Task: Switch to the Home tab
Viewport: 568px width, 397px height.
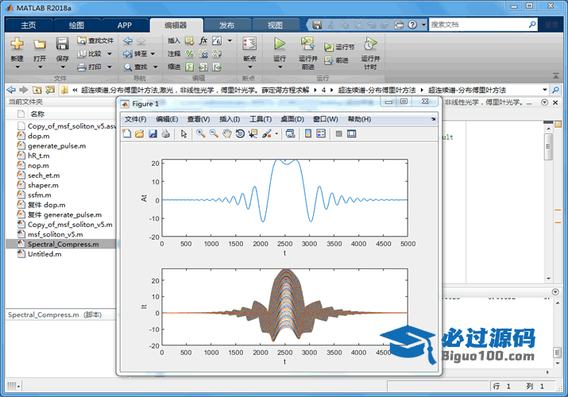Action: click(x=29, y=25)
